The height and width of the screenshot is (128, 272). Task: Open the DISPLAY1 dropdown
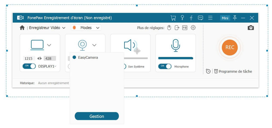click(47, 66)
